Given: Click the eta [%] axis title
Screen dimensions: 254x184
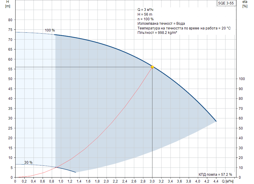Looking at the screenshot, I should [245, 4].
